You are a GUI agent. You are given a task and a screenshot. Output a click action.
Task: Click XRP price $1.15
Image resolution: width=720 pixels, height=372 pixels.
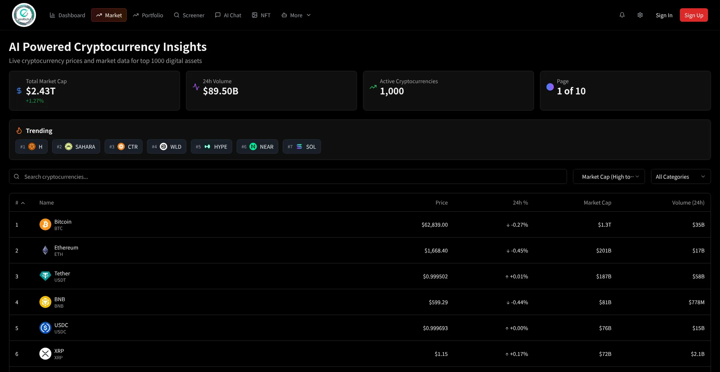pos(441,354)
